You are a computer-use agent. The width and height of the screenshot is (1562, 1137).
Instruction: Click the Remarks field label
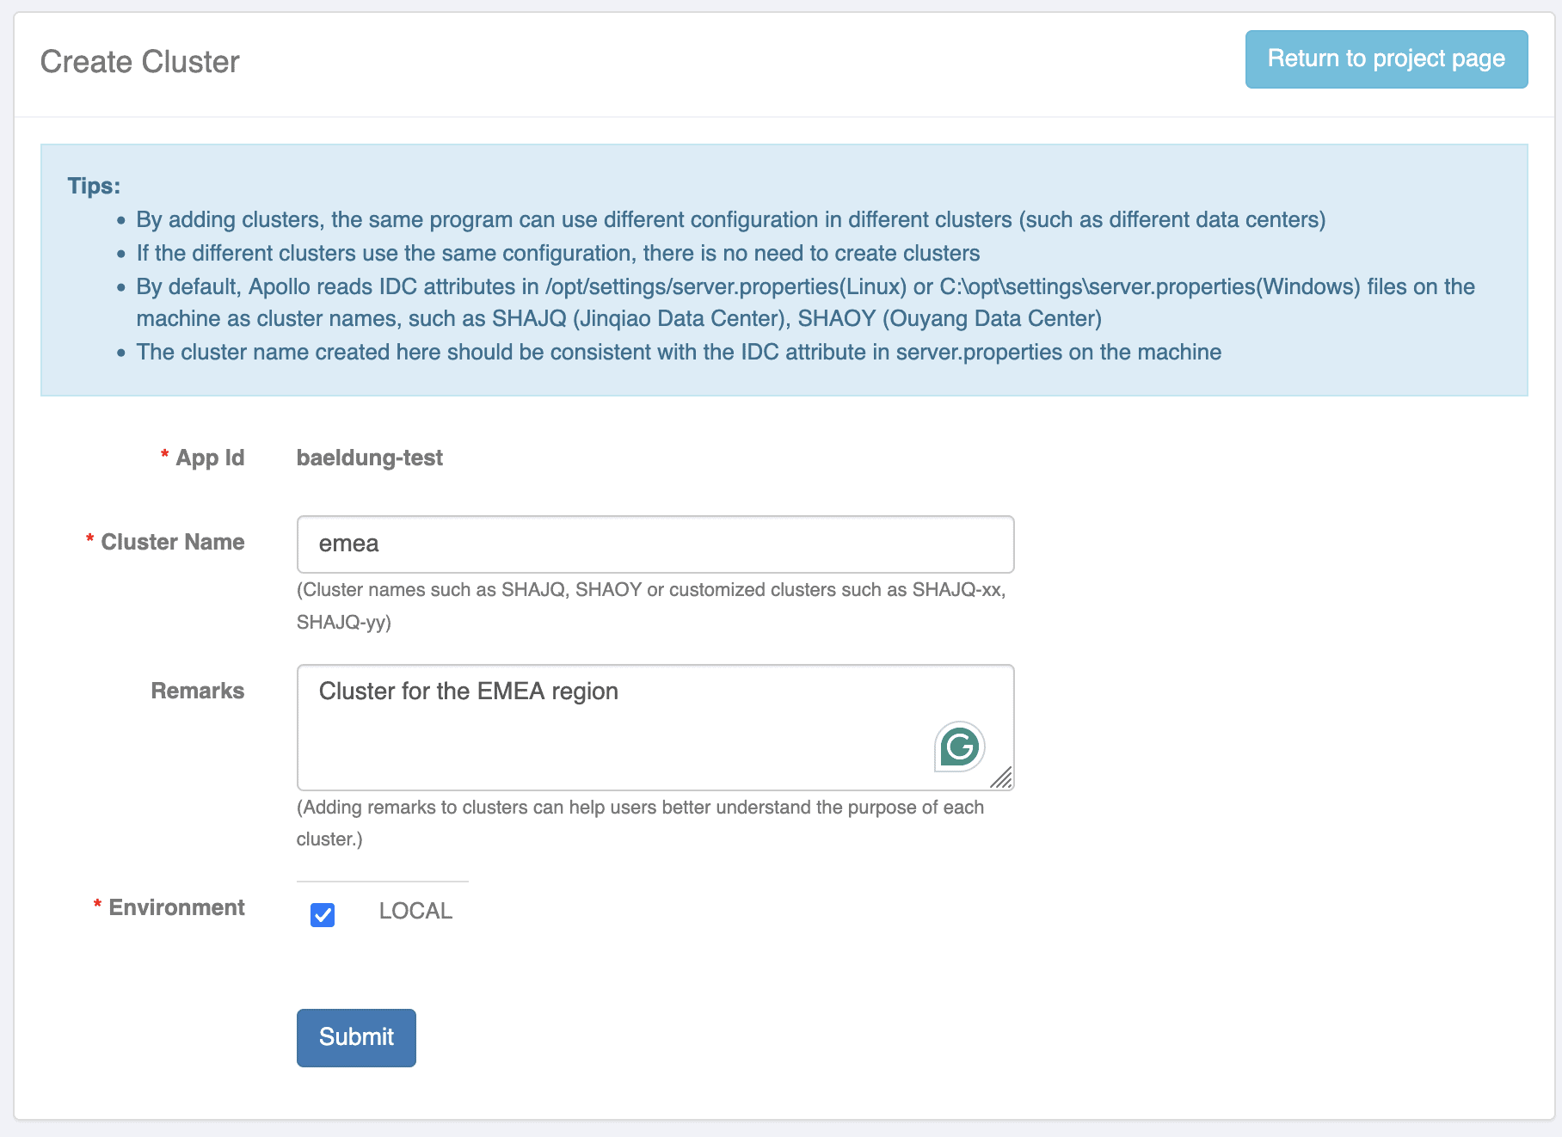(197, 691)
